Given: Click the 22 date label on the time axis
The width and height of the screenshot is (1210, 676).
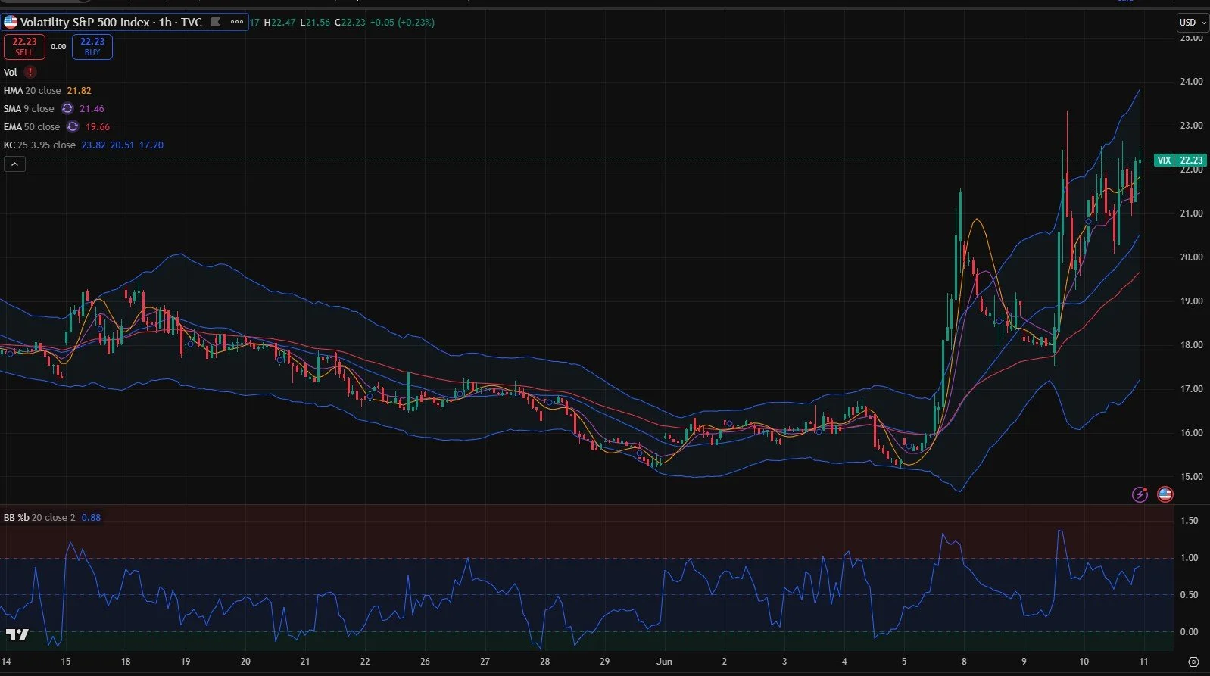Looking at the screenshot, I should tap(365, 662).
